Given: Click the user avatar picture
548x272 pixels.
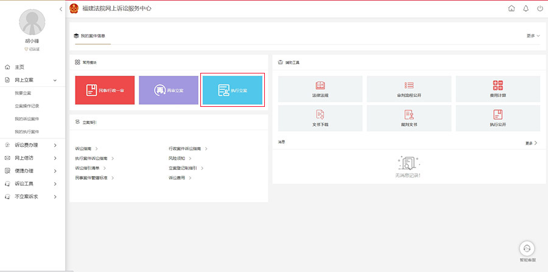Looking at the screenshot, I should (x=32, y=22).
